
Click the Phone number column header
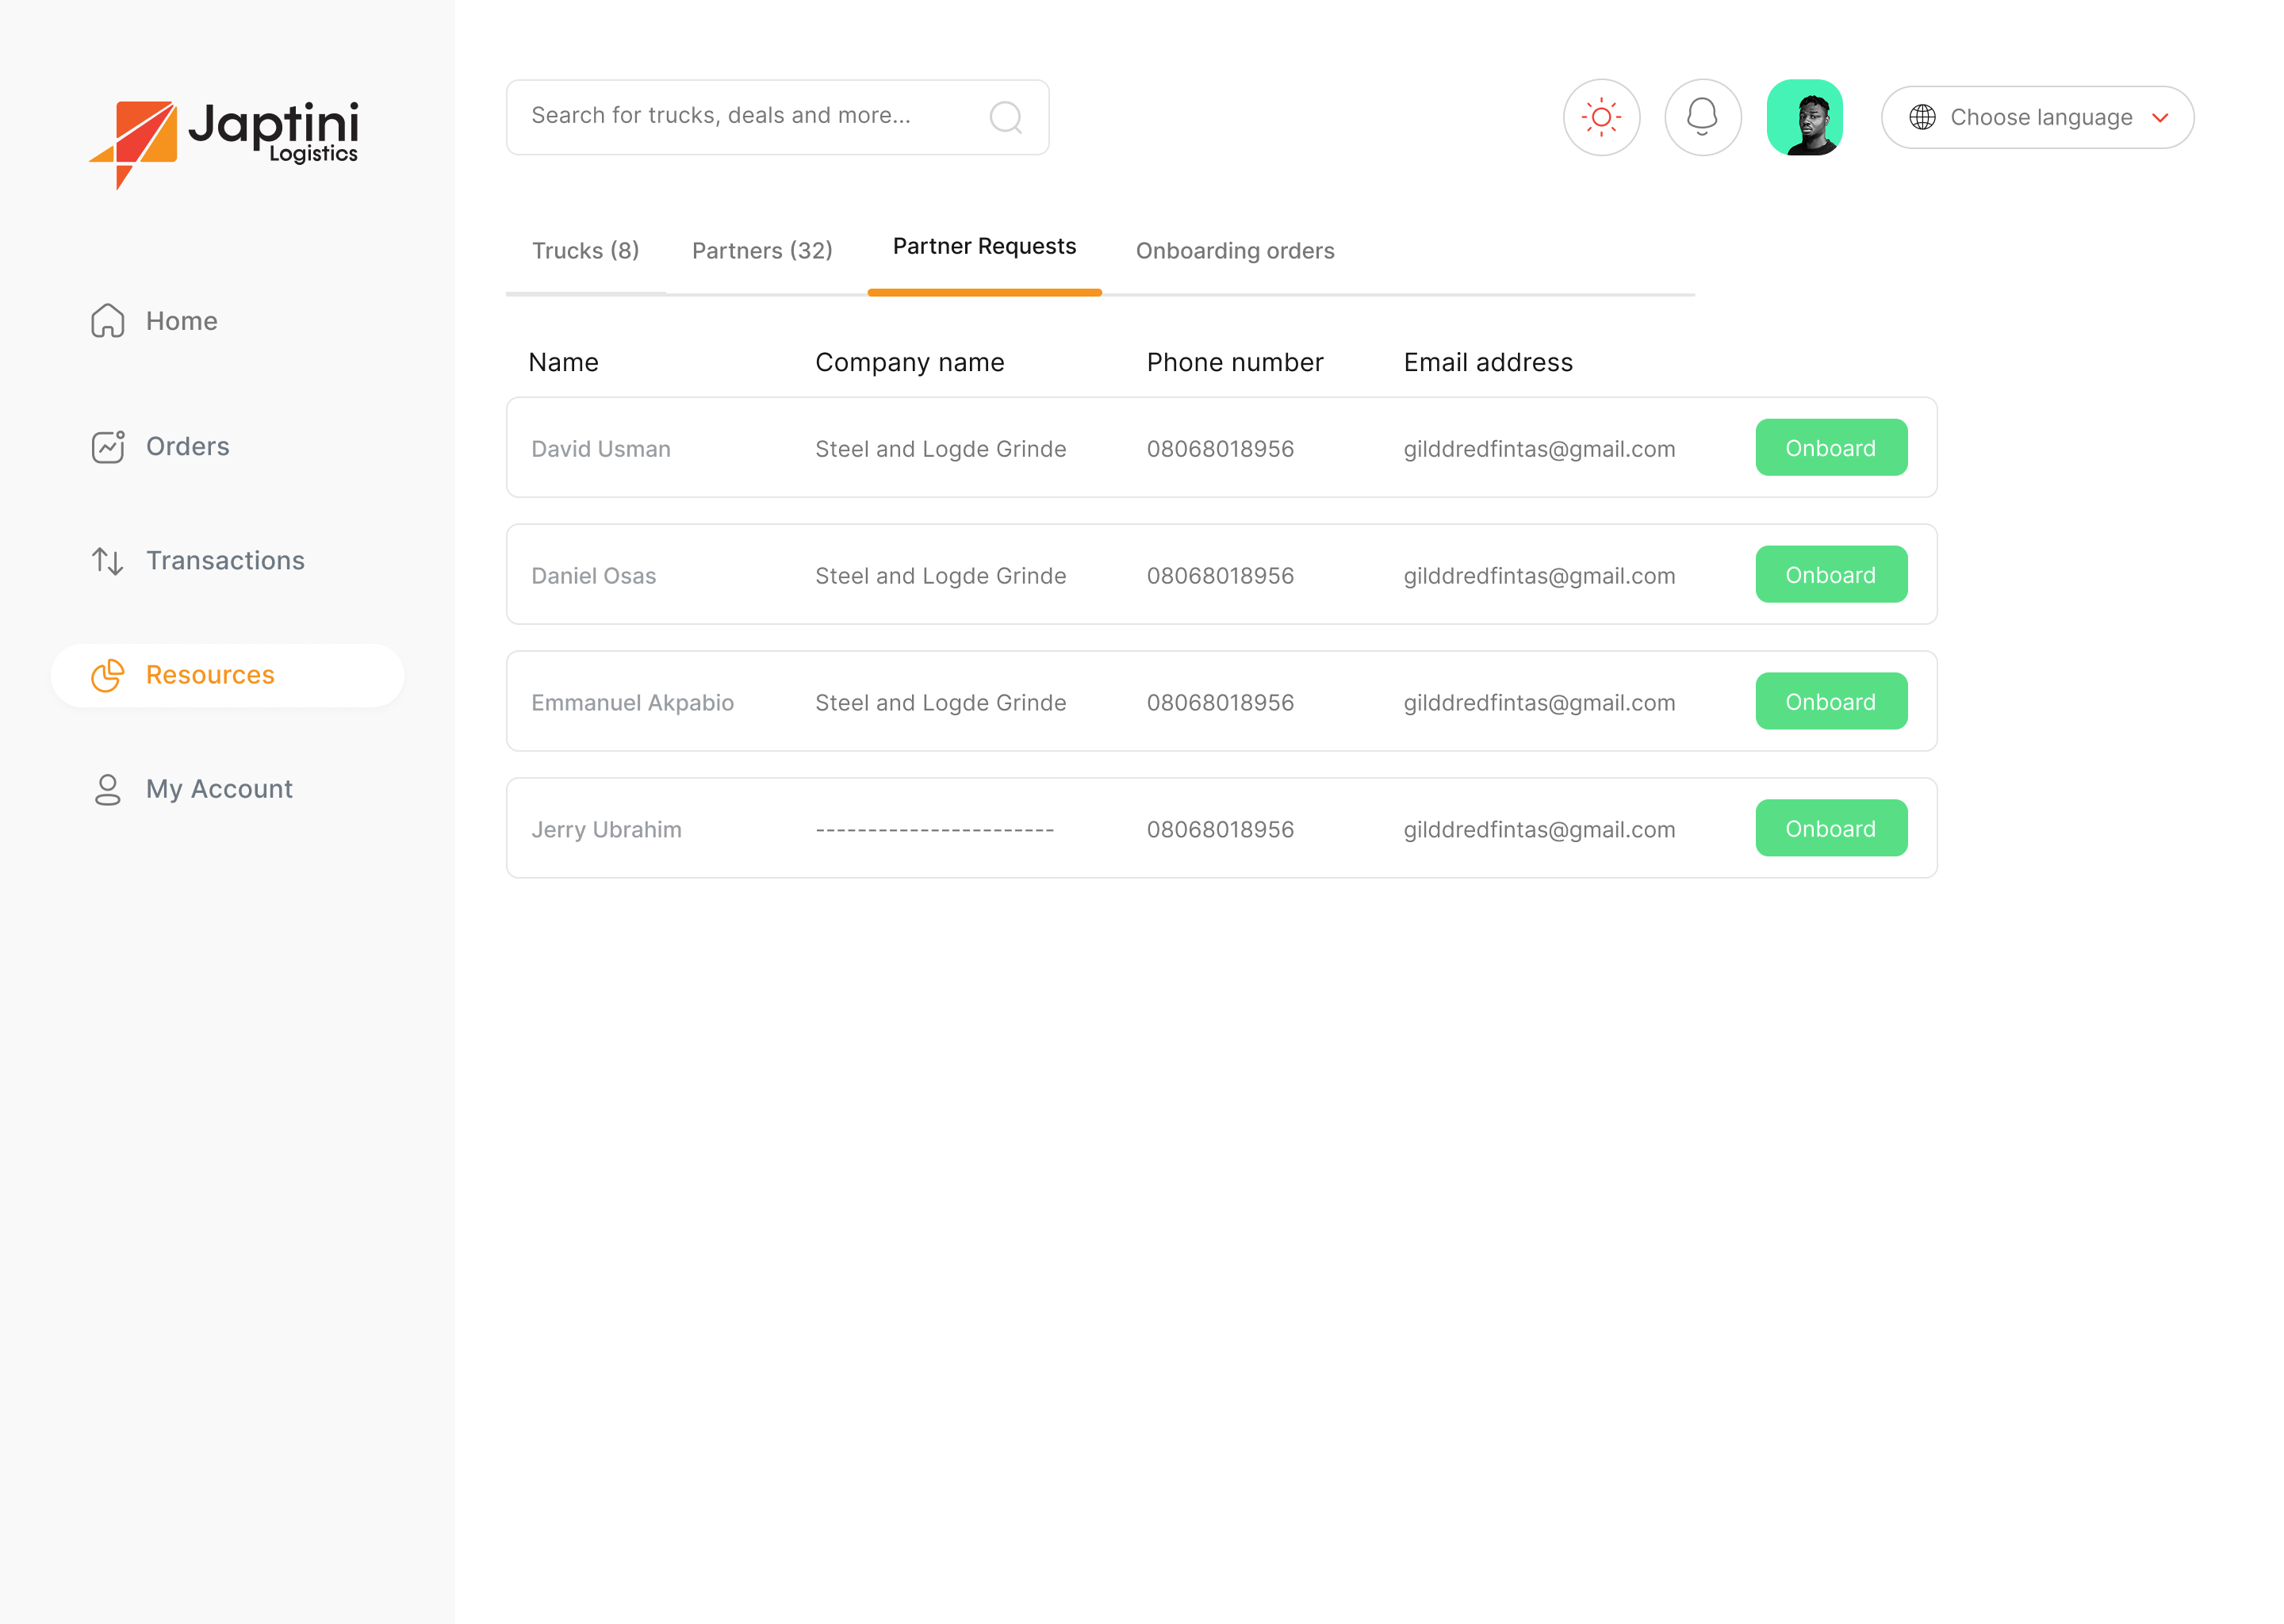coord(1235,362)
